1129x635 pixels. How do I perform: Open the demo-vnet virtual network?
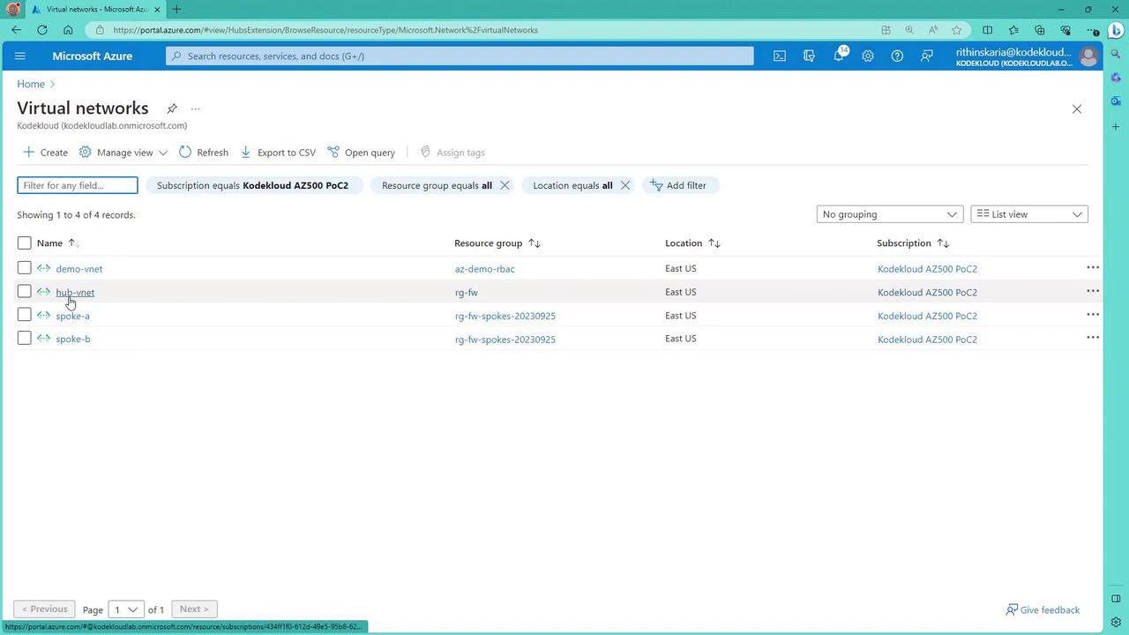coord(79,269)
